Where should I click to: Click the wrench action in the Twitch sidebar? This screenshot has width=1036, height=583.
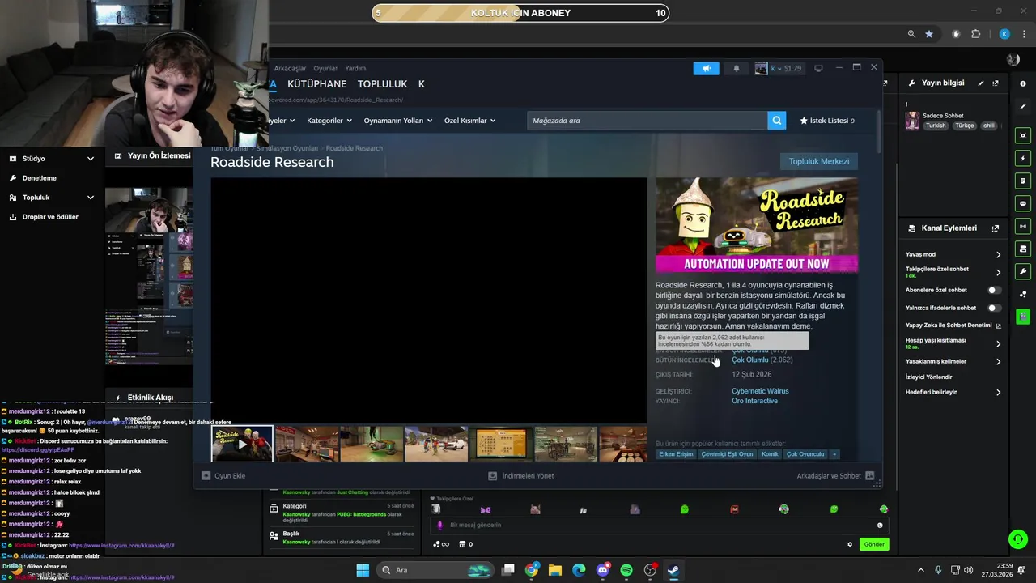(1023, 271)
